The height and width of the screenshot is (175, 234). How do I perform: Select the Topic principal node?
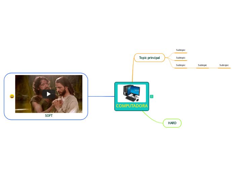click(149, 58)
